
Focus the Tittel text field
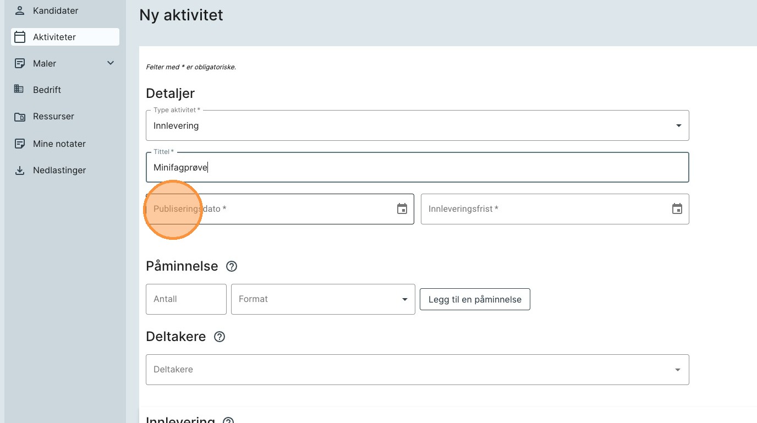point(417,167)
